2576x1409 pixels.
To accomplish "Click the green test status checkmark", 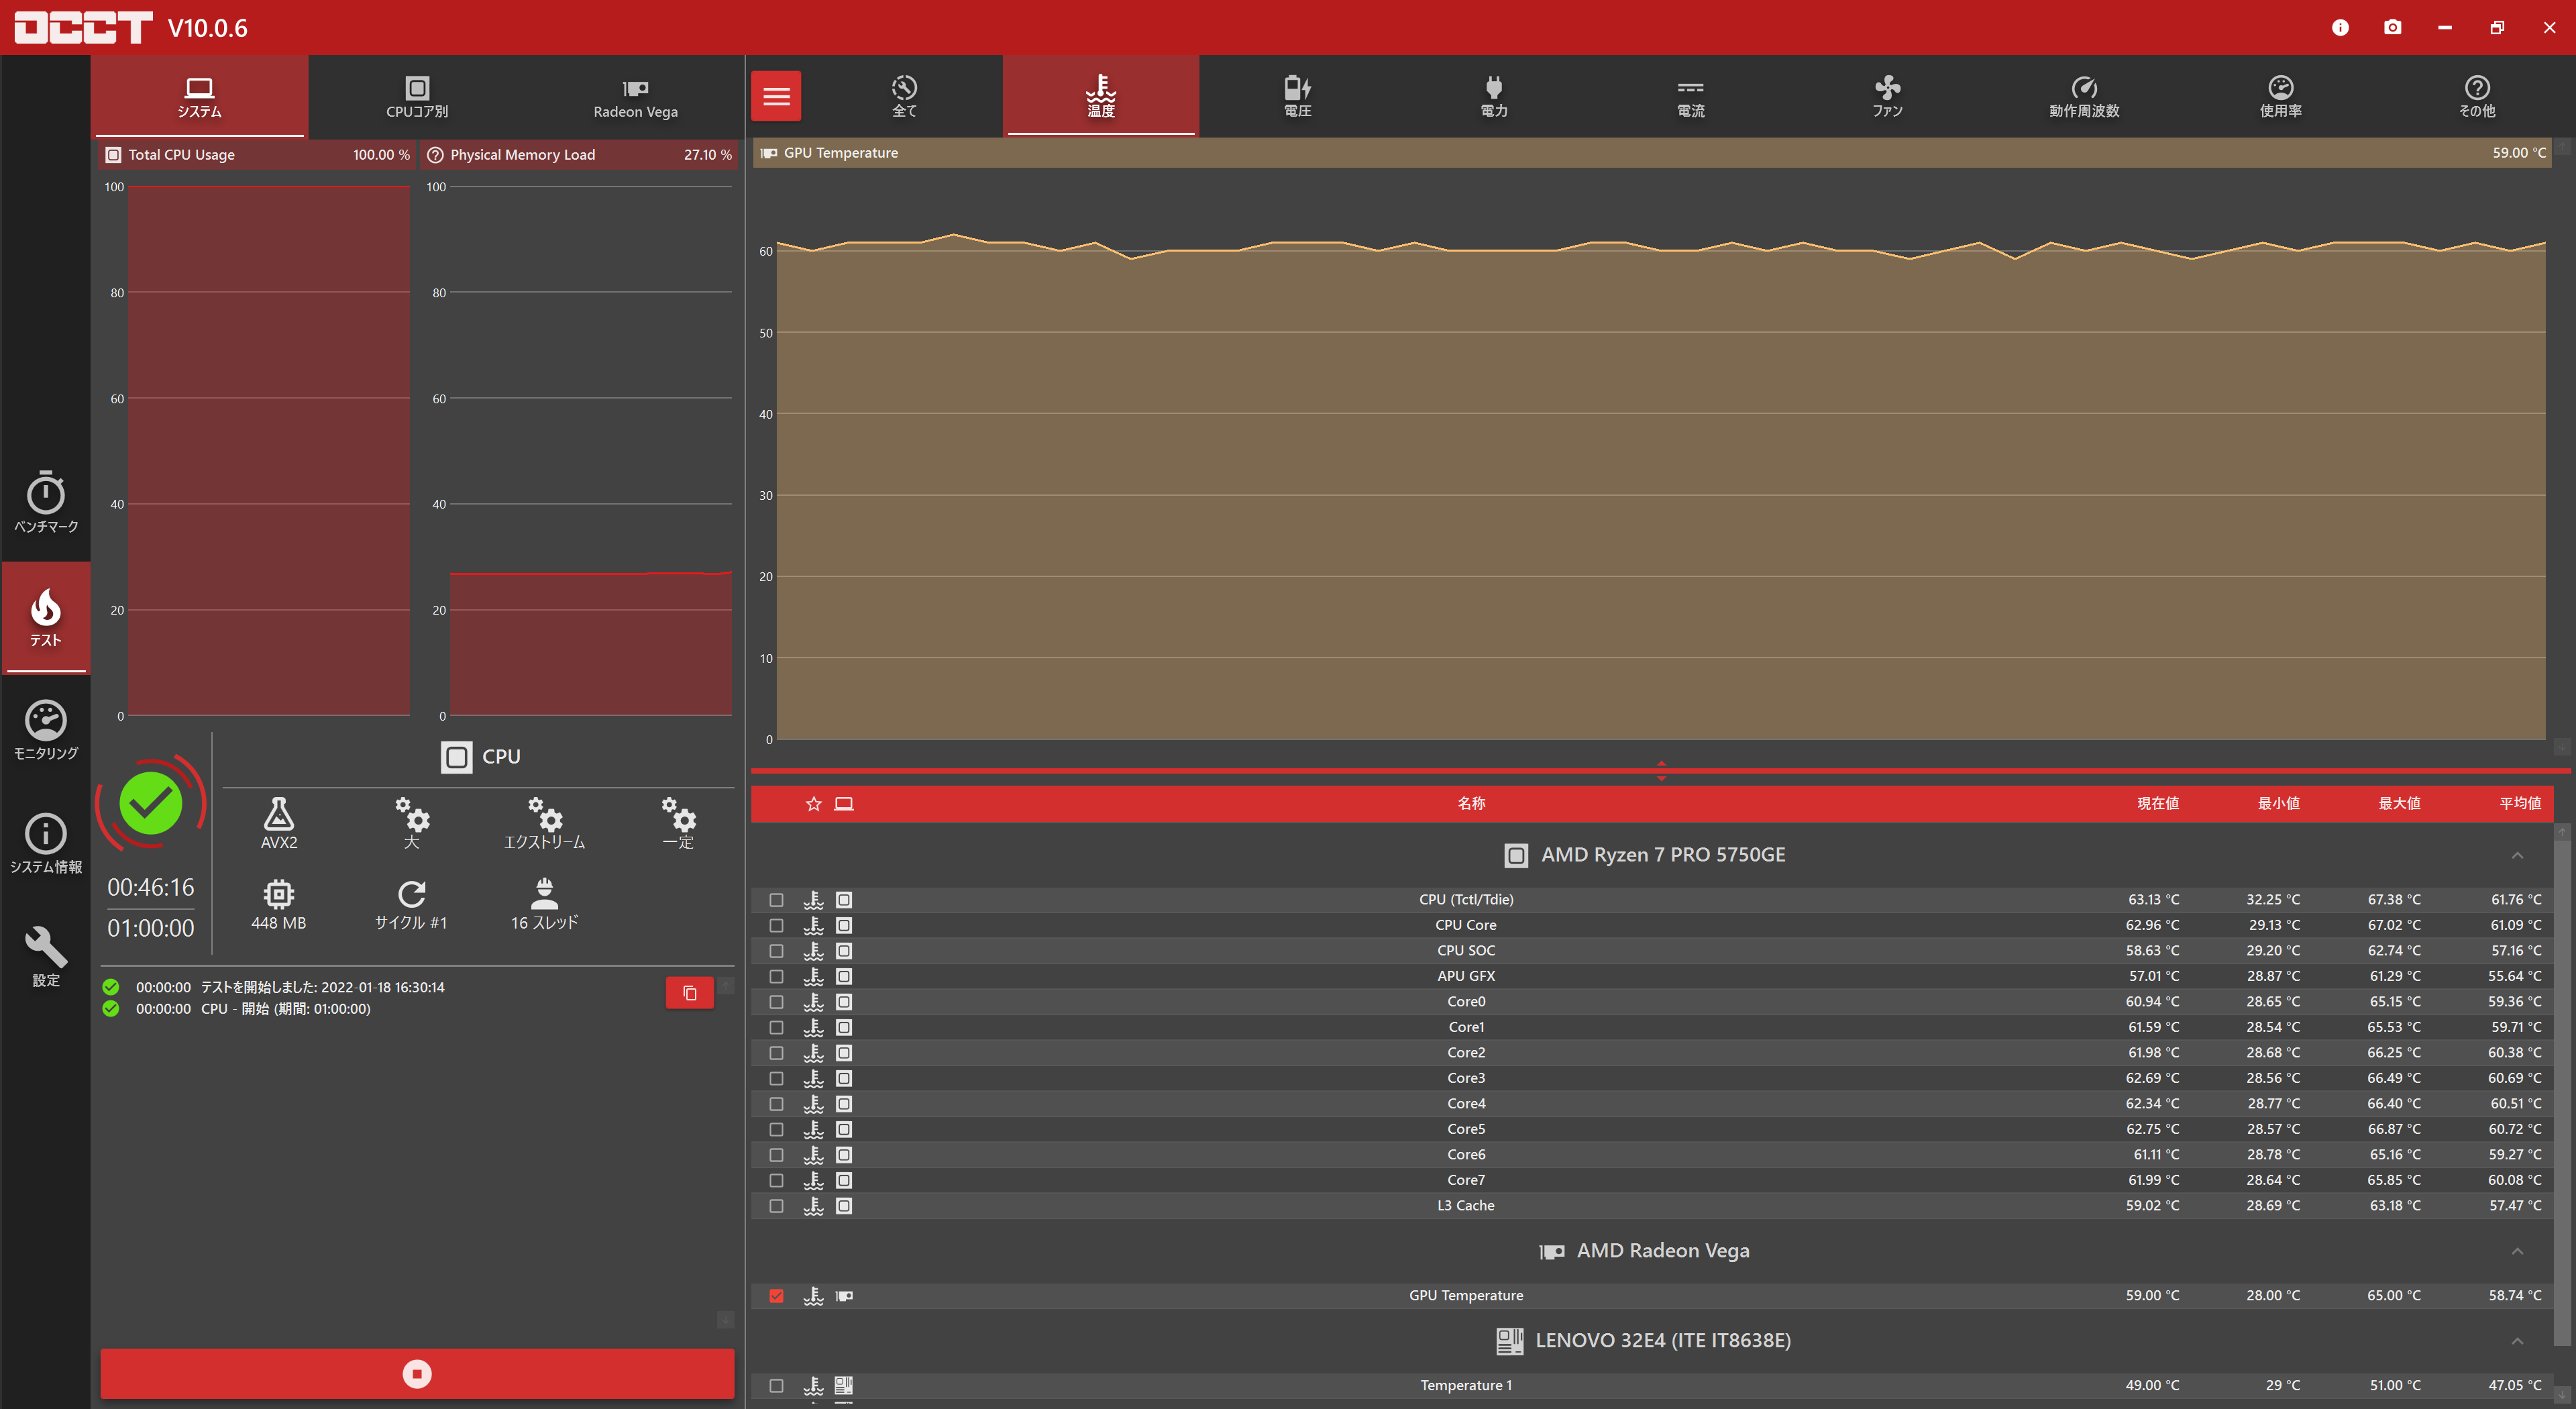I will (151, 802).
